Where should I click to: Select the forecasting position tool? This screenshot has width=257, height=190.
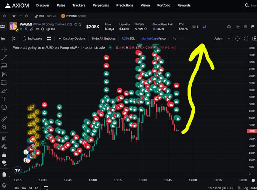pos(4,83)
